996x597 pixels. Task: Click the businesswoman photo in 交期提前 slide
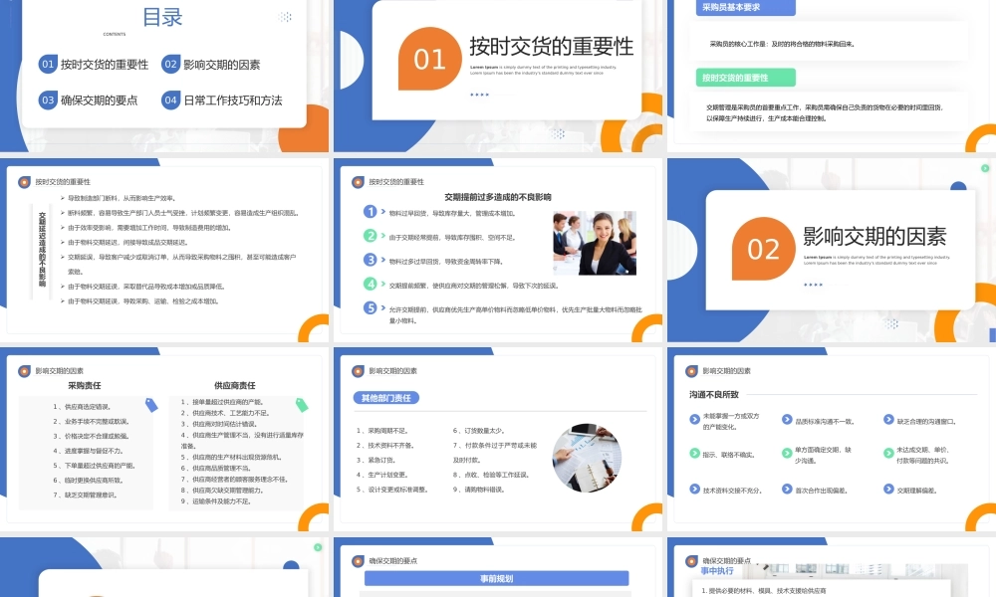click(595, 243)
